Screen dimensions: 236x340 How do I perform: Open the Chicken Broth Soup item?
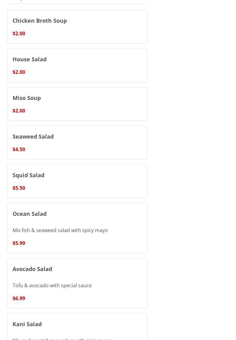tap(40, 21)
